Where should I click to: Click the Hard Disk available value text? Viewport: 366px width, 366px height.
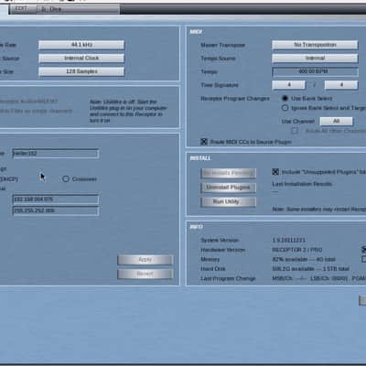(x=310, y=269)
